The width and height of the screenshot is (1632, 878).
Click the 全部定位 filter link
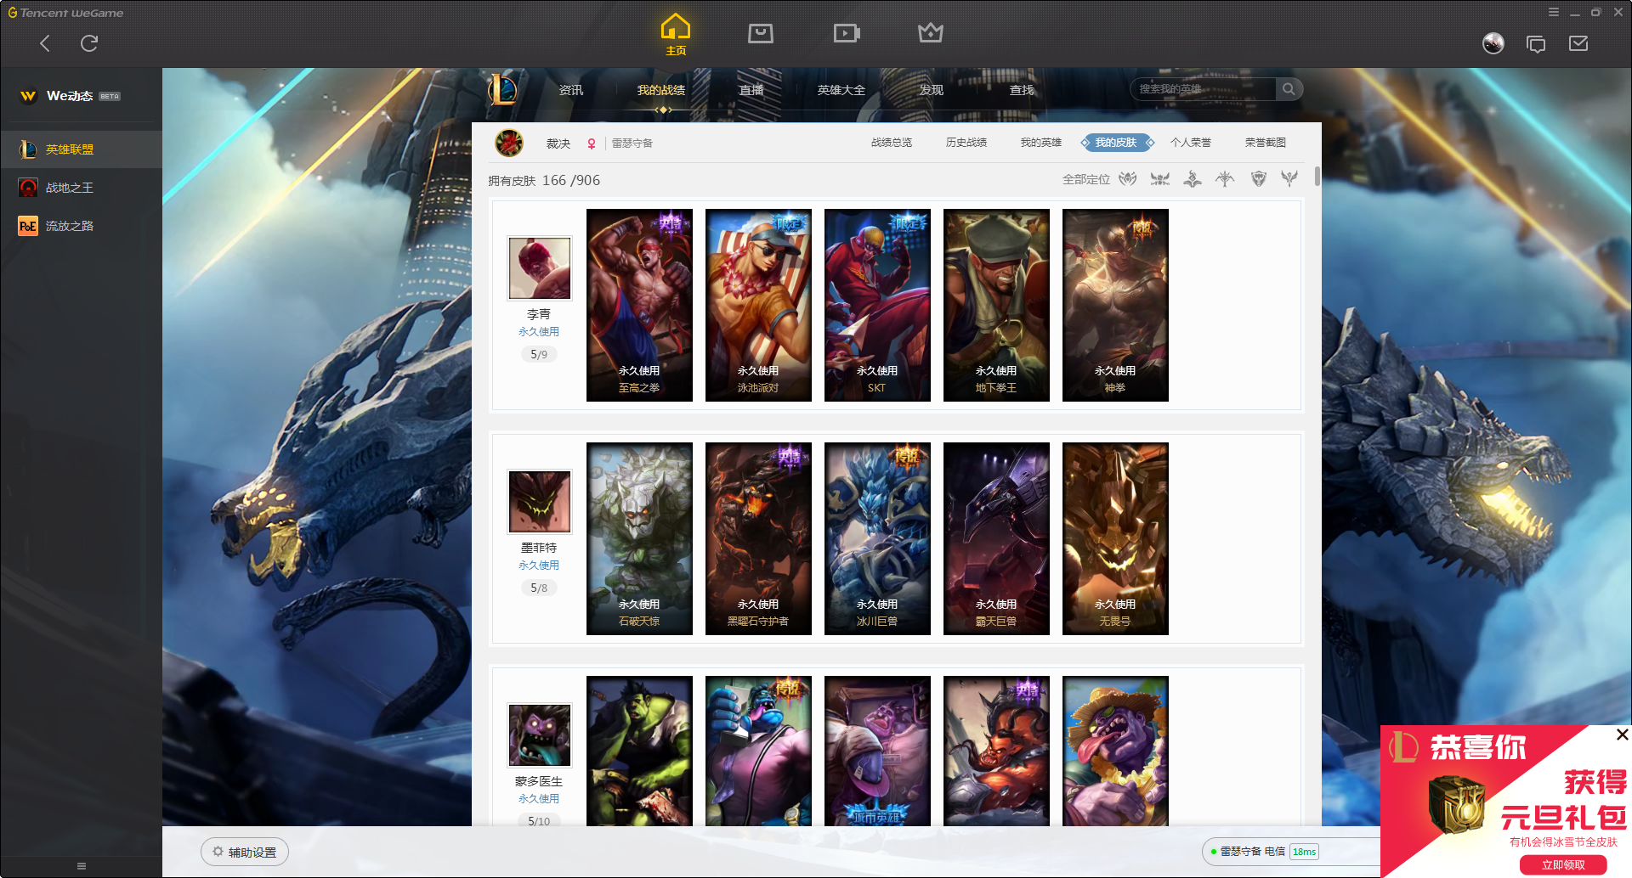pyautogui.click(x=1086, y=179)
